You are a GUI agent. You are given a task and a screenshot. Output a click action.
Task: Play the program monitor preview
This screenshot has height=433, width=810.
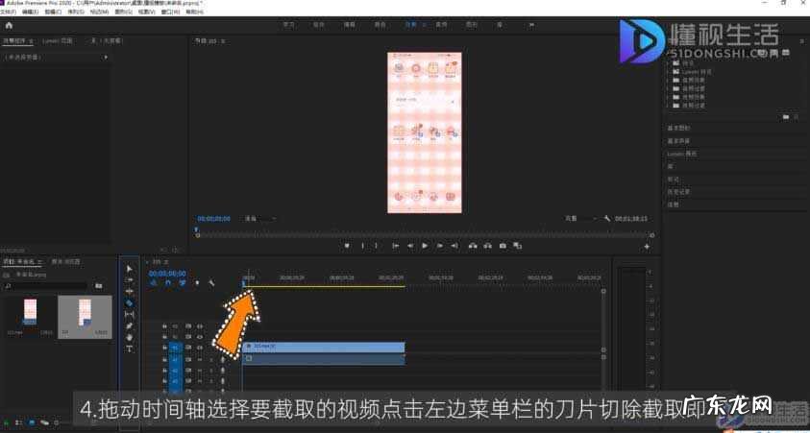pos(425,246)
